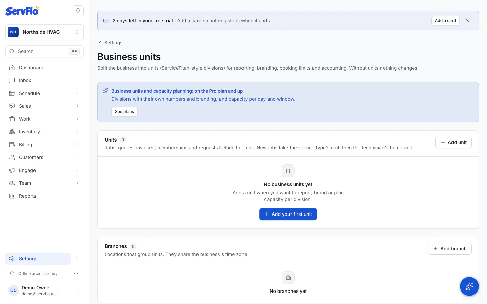Screen dimensions: 487x304
Task: Click the credit card icon in trial banner
Action: [106, 21]
